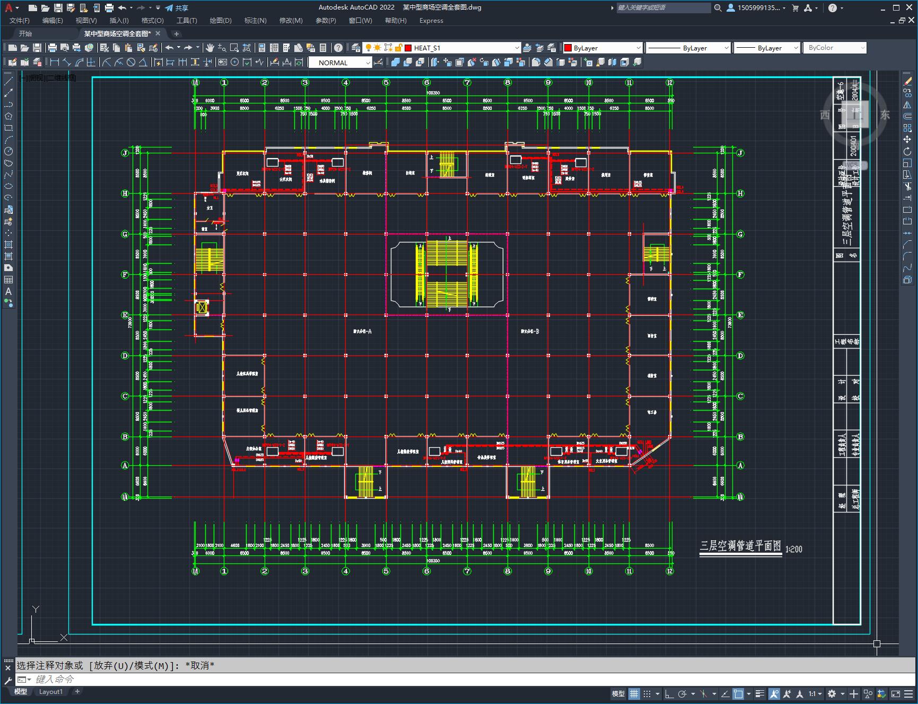Click the Move tool in modify toolbar
Viewport: 918px width, 704px height.
(x=907, y=140)
